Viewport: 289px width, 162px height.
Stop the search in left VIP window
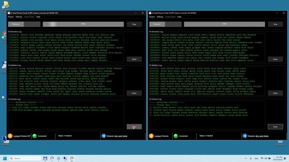tap(134, 24)
